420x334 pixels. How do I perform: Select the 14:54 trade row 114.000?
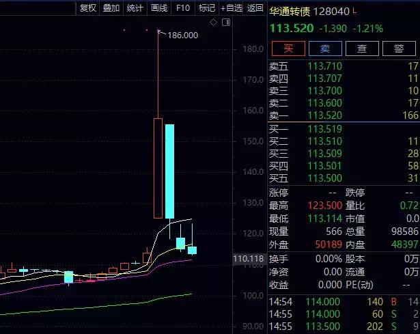323,302
